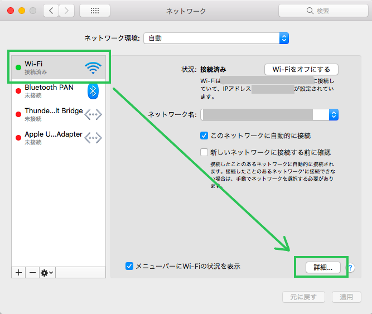Viewport: 372px width, 314px height.
Task: Click the search field in toolbar
Action: coord(323,11)
